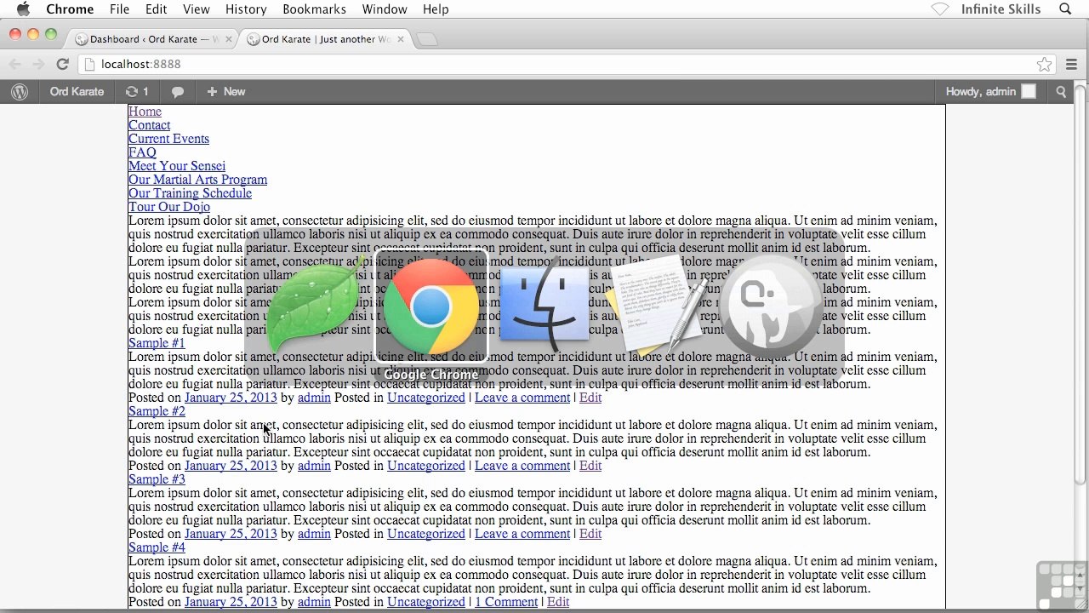This screenshot has height=613, width=1089.
Task: Open the Tour Our Dojo link
Action: (169, 207)
